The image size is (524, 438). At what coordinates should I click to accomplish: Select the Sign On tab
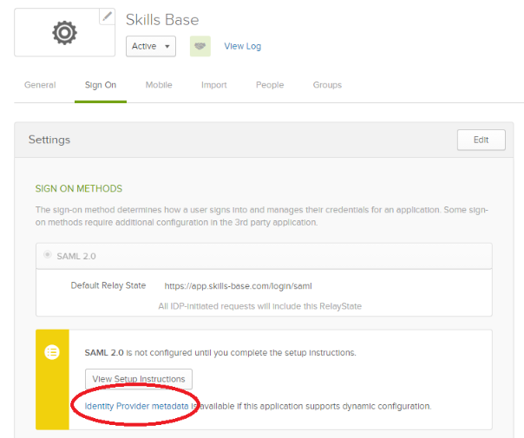point(101,85)
